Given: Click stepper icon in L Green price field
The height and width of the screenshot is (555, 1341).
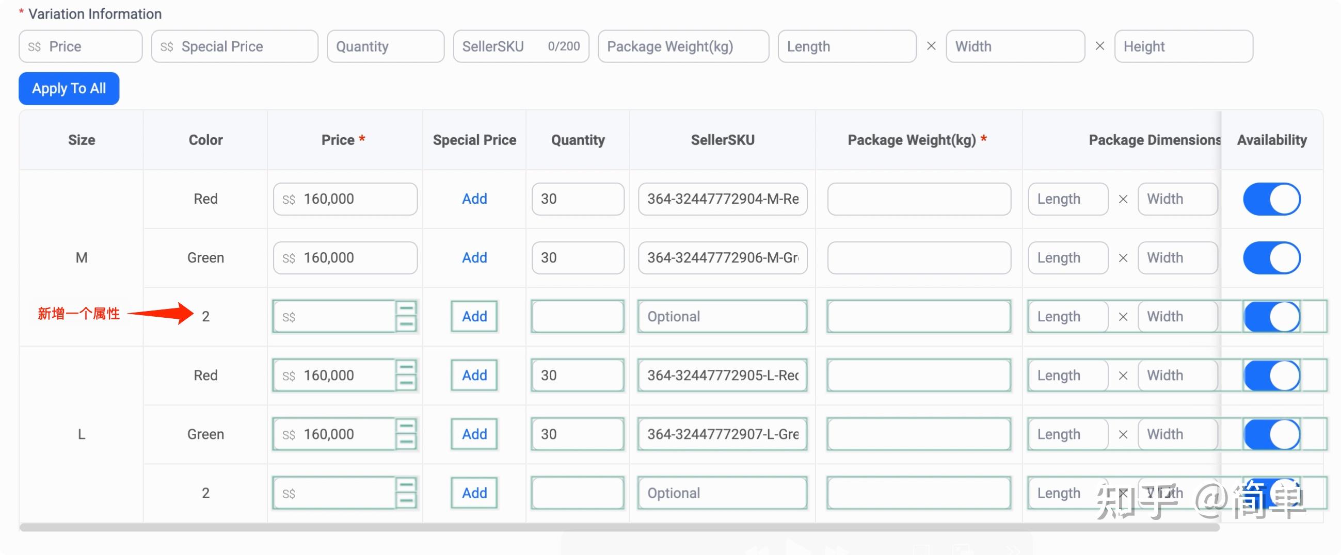Looking at the screenshot, I should pyautogui.click(x=406, y=434).
